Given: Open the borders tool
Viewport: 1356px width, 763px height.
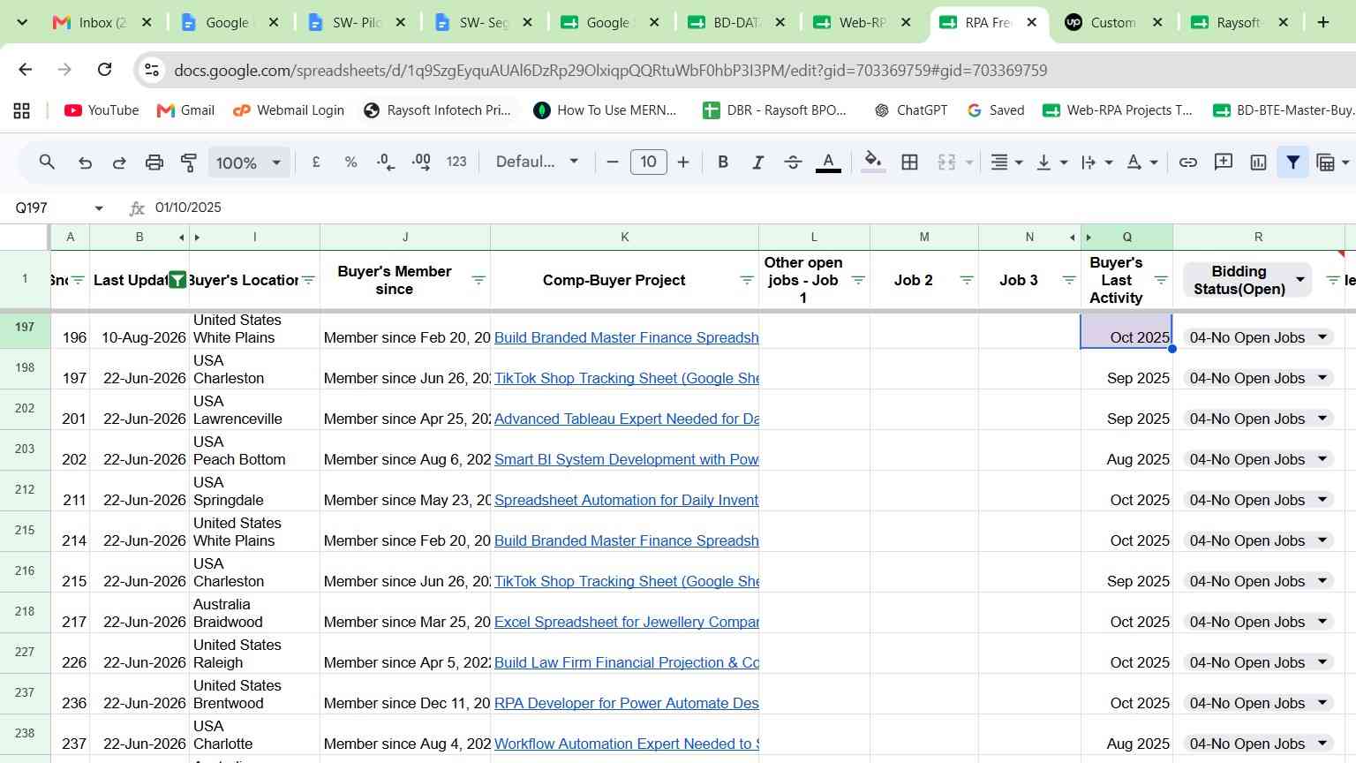Looking at the screenshot, I should pyautogui.click(x=909, y=162).
